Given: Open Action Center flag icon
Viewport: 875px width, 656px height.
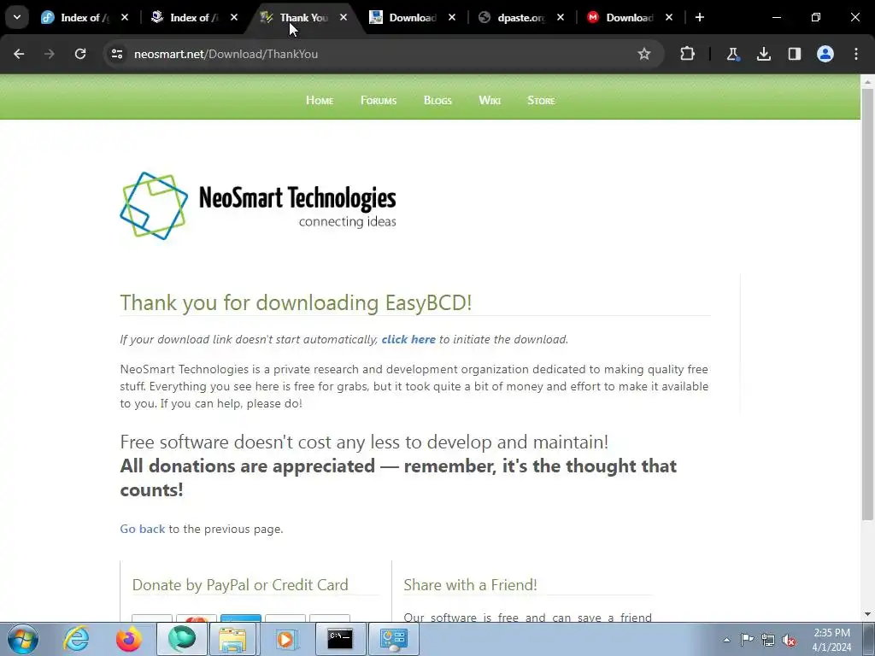Looking at the screenshot, I should tap(747, 640).
